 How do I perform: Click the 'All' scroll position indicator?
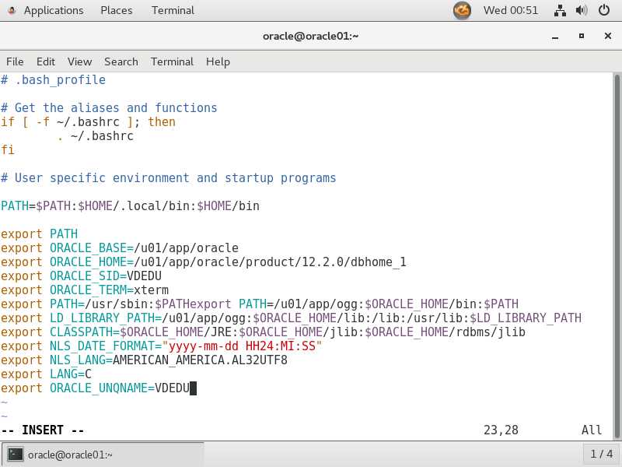592,430
